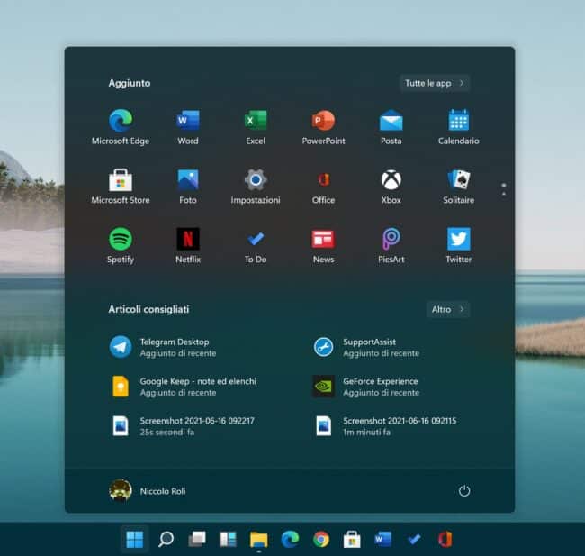Open Office from the taskbar

click(445, 539)
